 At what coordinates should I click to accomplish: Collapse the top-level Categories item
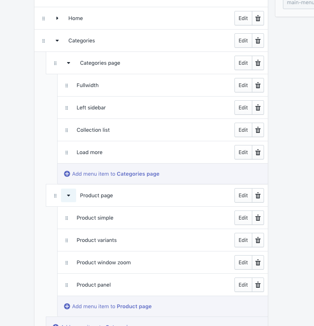57,41
